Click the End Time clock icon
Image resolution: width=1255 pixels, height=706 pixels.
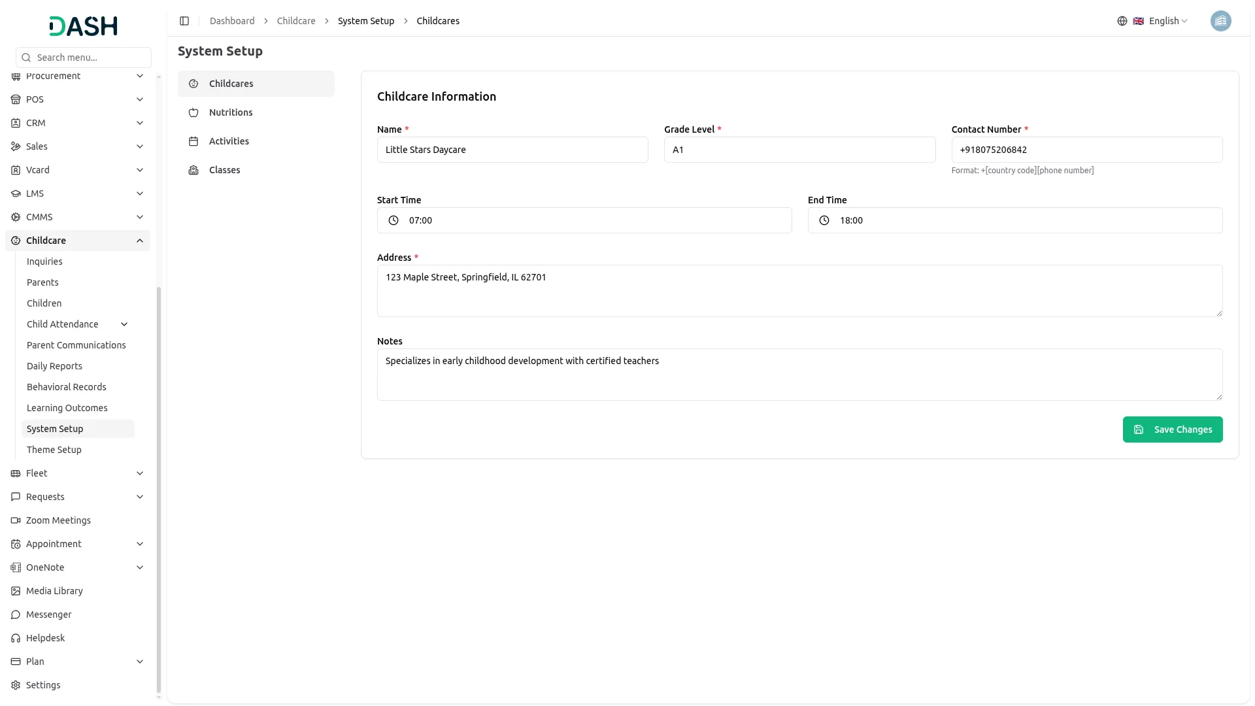coord(824,220)
